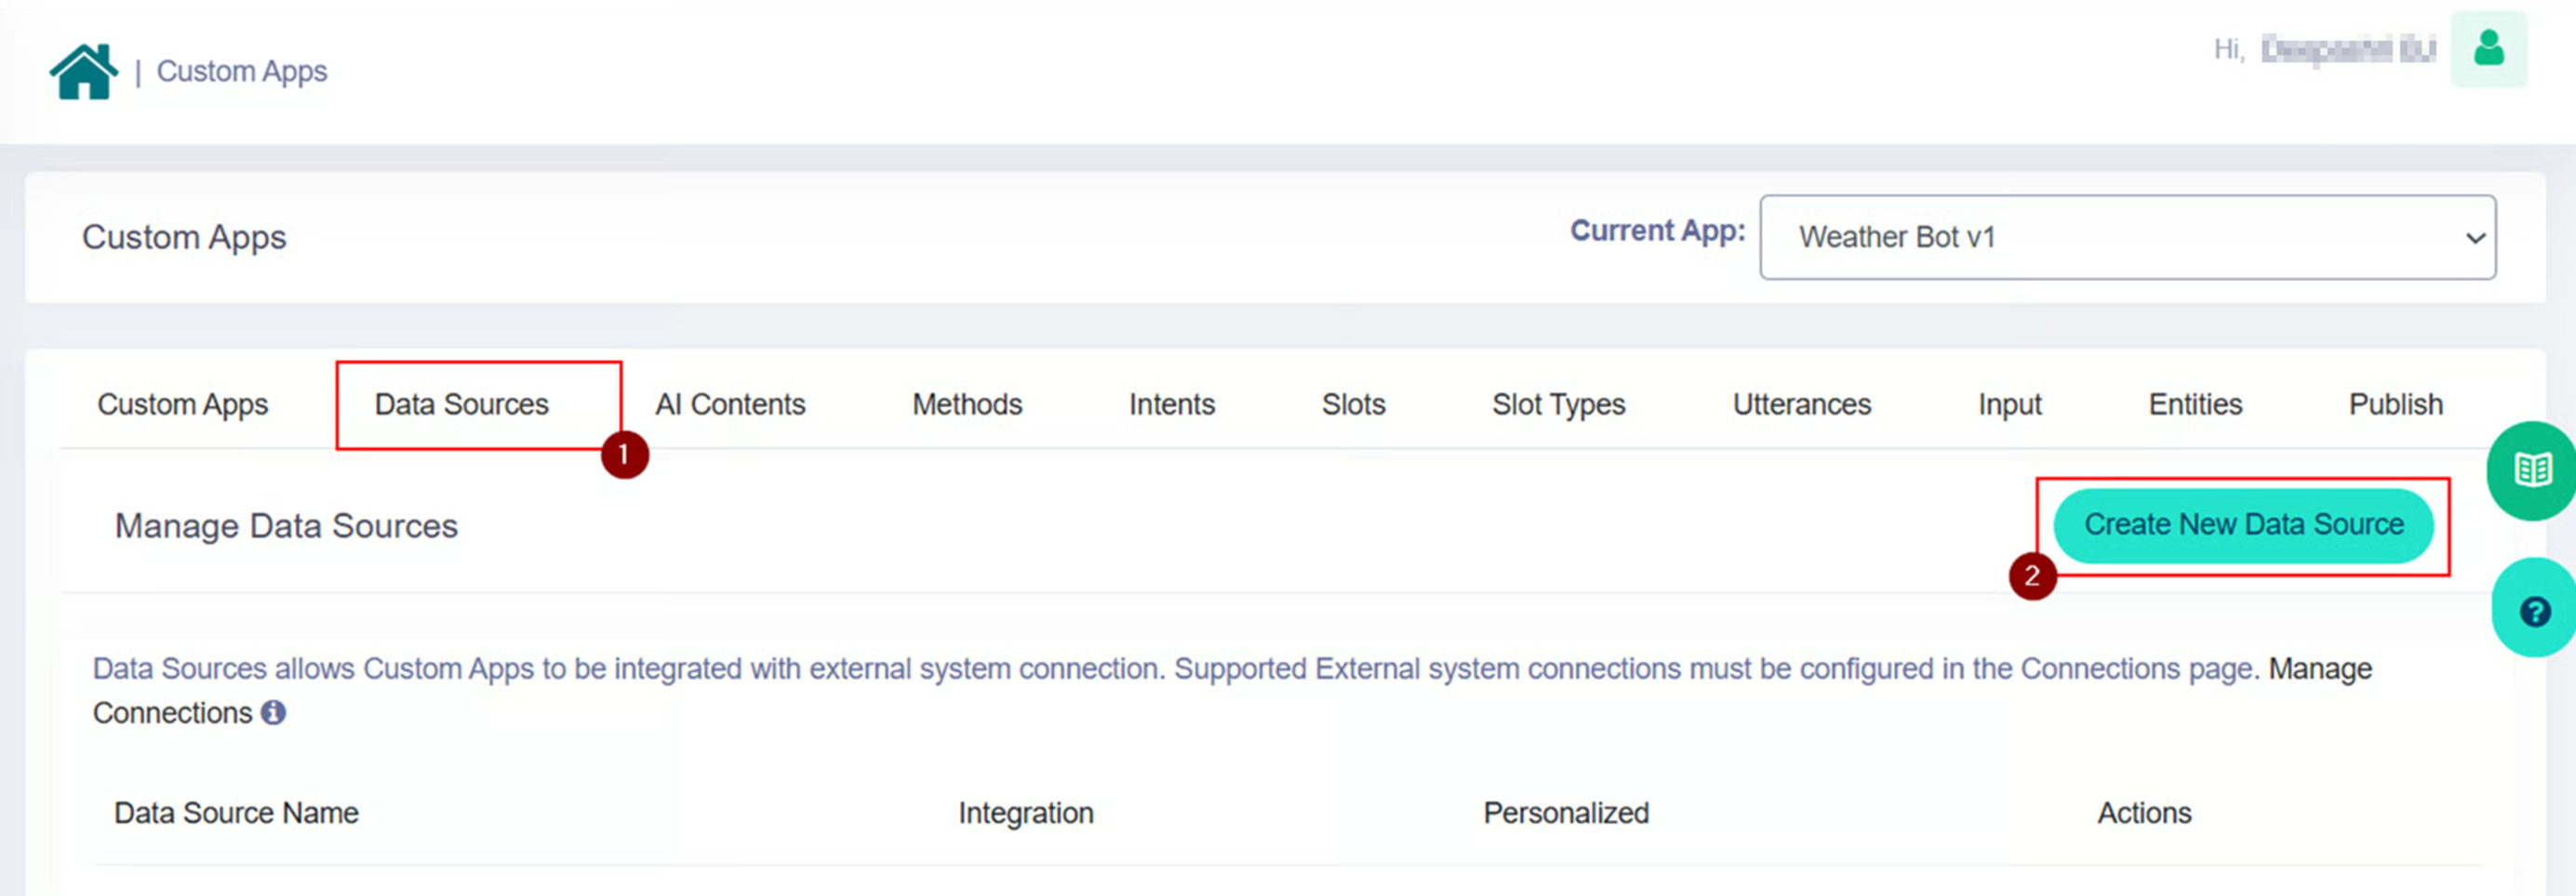Open the user profile avatar icon

click(2488, 49)
